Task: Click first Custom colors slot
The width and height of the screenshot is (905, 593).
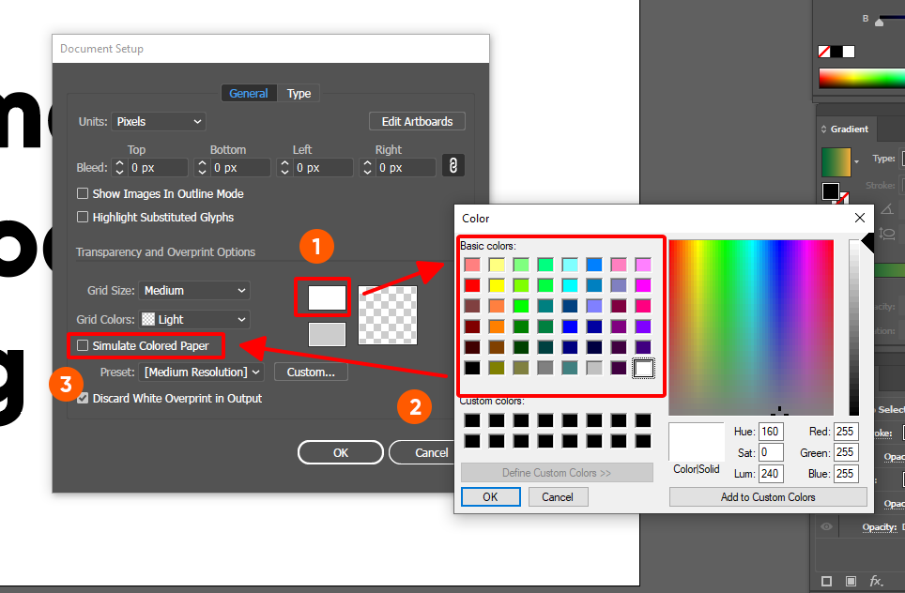Action: point(472,420)
